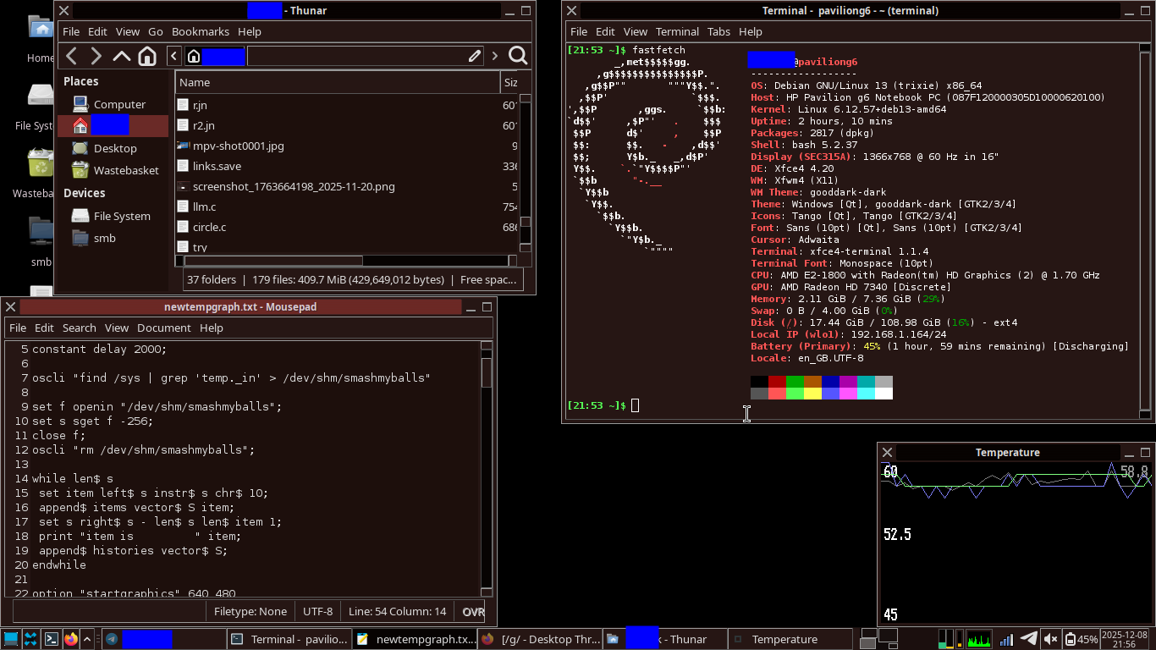
Task: Click the search magnifier in Thunar
Action: (518, 56)
